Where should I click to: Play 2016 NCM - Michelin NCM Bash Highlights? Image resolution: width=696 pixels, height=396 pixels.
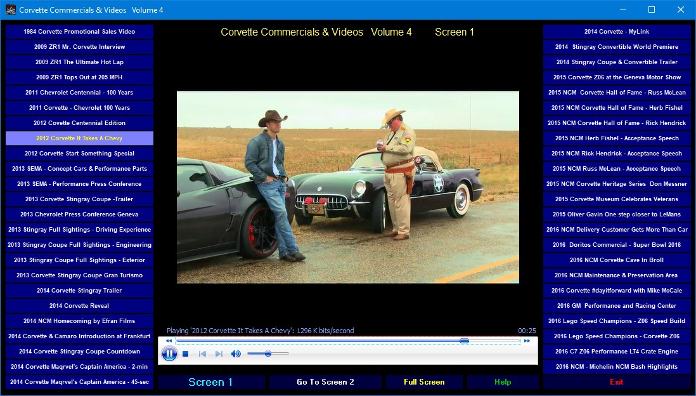click(617, 366)
